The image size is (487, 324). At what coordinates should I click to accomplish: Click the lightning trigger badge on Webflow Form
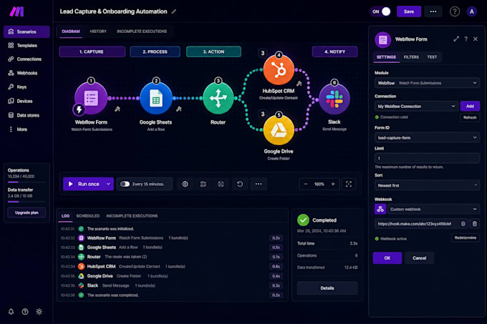tap(79, 109)
